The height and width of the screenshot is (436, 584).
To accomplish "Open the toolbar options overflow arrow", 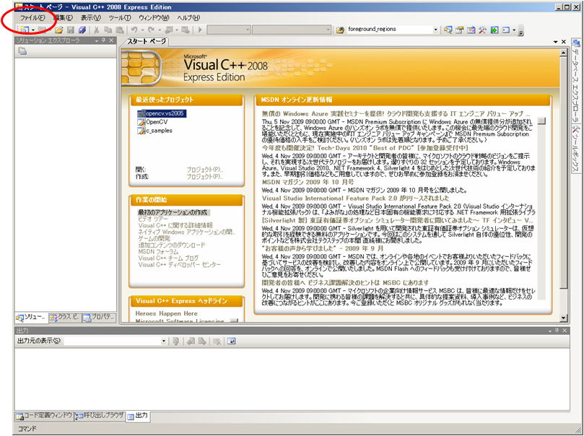I will (x=520, y=32).
